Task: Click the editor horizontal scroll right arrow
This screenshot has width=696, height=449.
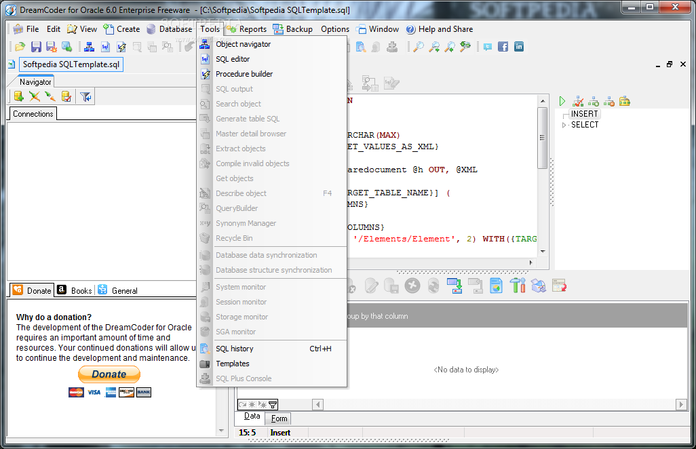Action: pos(531,262)
